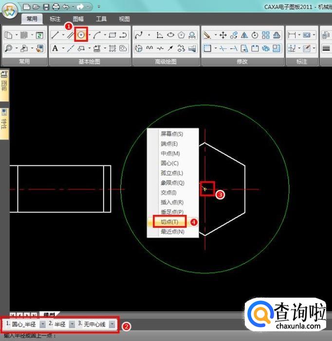The image size is (332, 341).
Task: Select 中点(M) in the snap menu
Action: click(x=170, y=153)
